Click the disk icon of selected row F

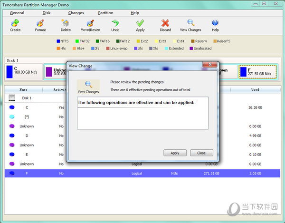tap(12, 174)
